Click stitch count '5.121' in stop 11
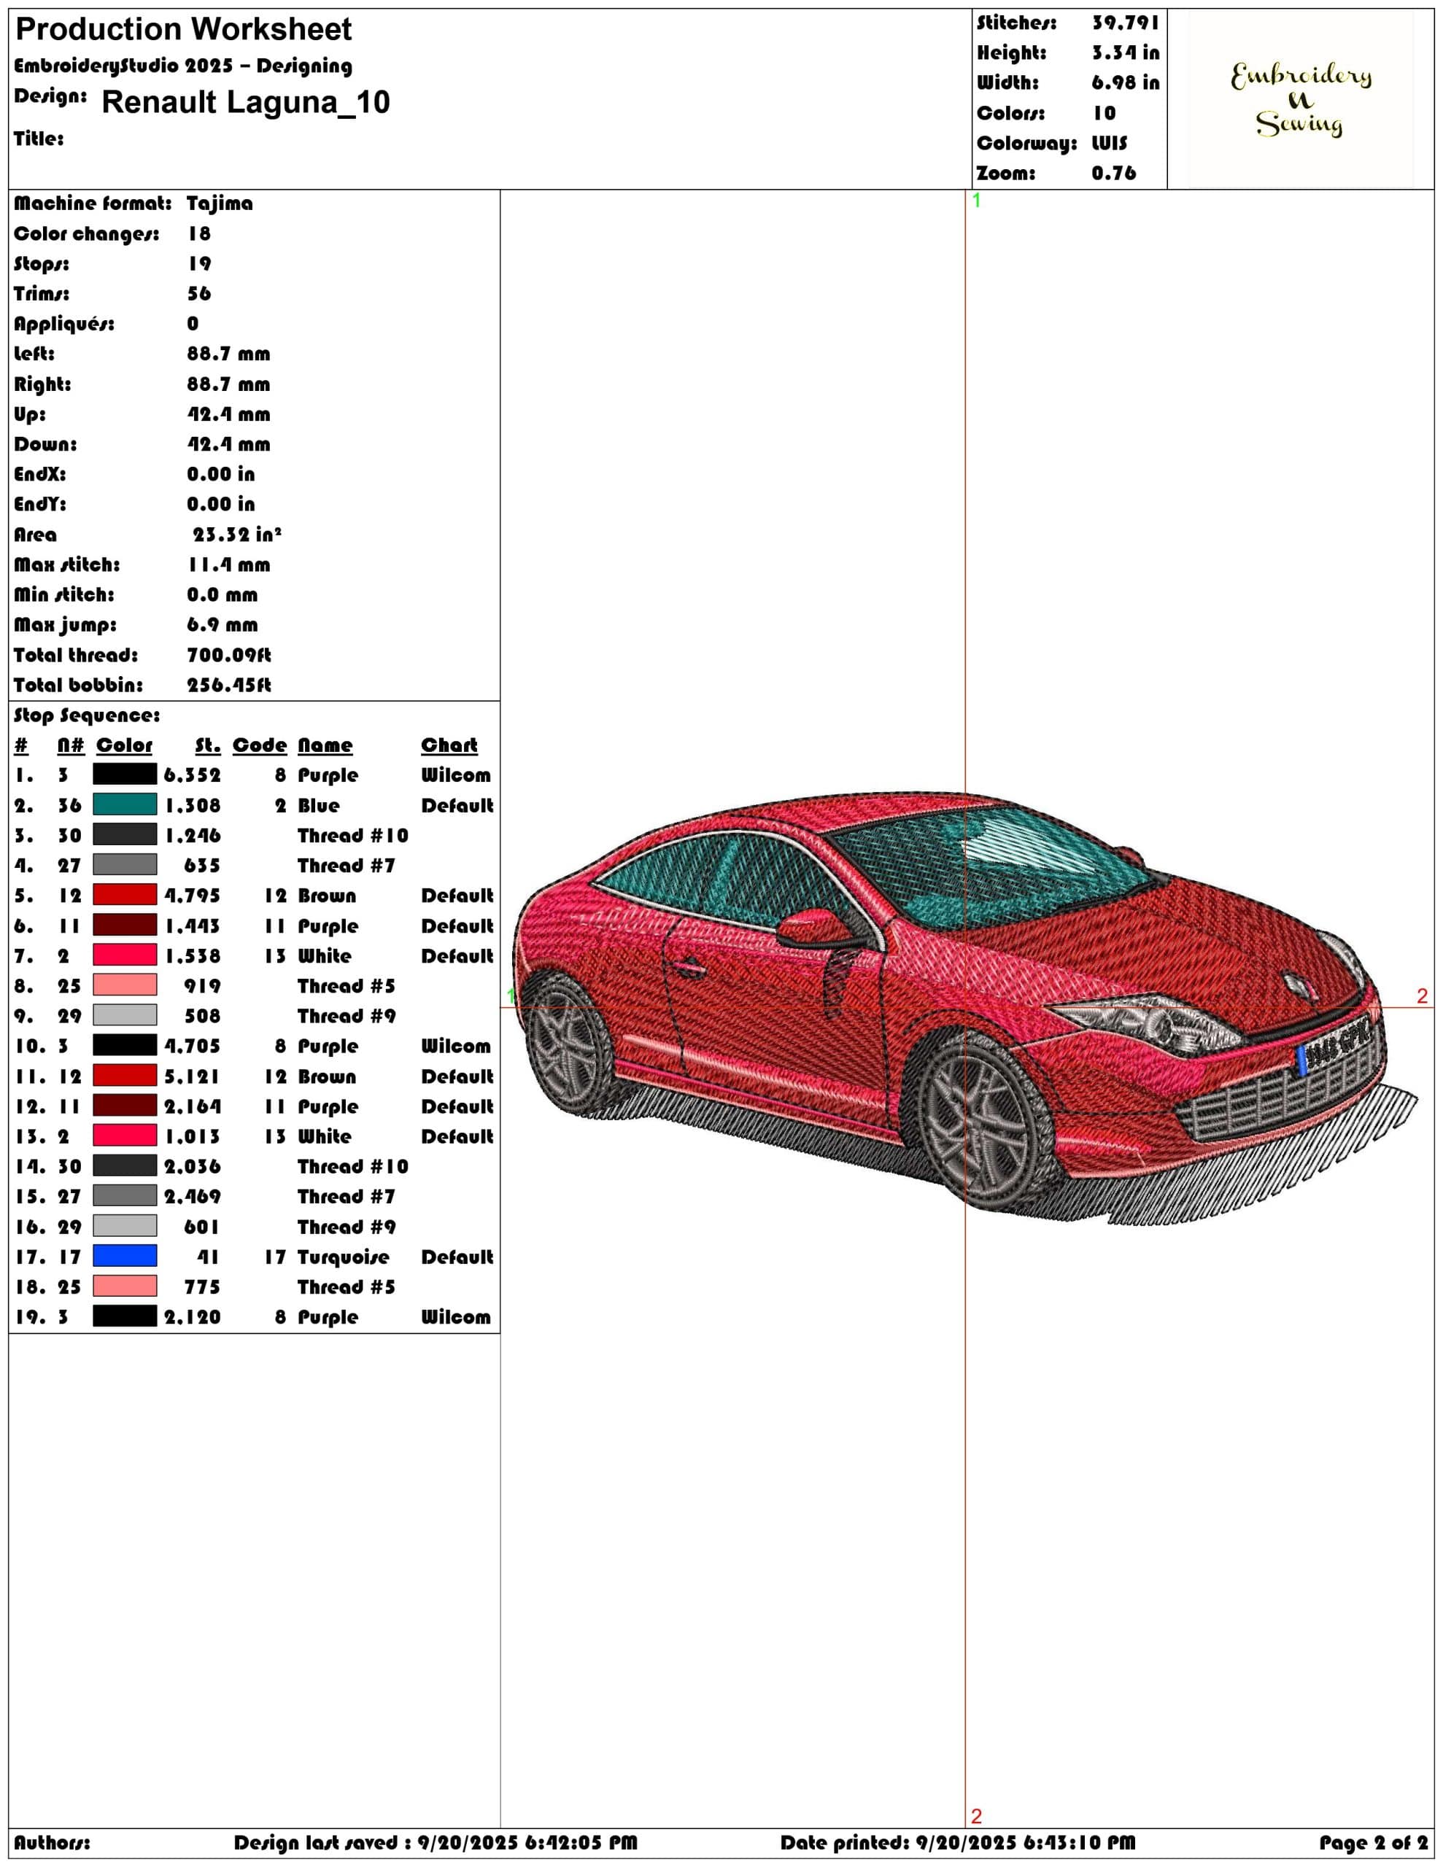1443x1867 pixels. (x=193, y=1076)
